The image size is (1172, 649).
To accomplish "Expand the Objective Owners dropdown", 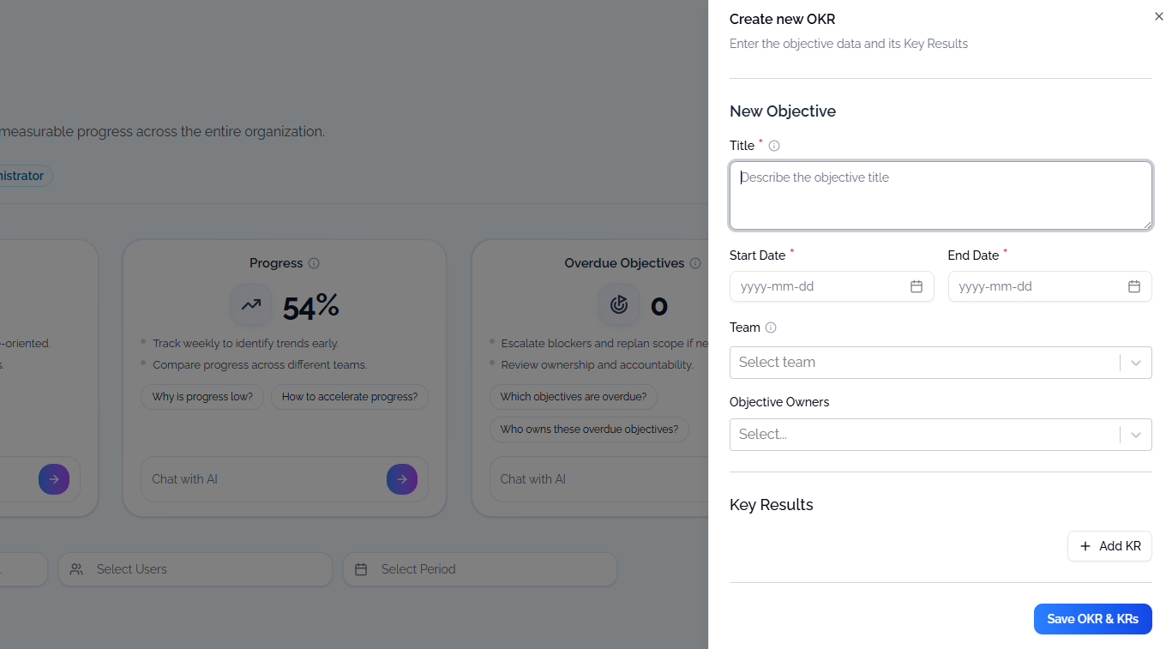I will pos(1135,435).
